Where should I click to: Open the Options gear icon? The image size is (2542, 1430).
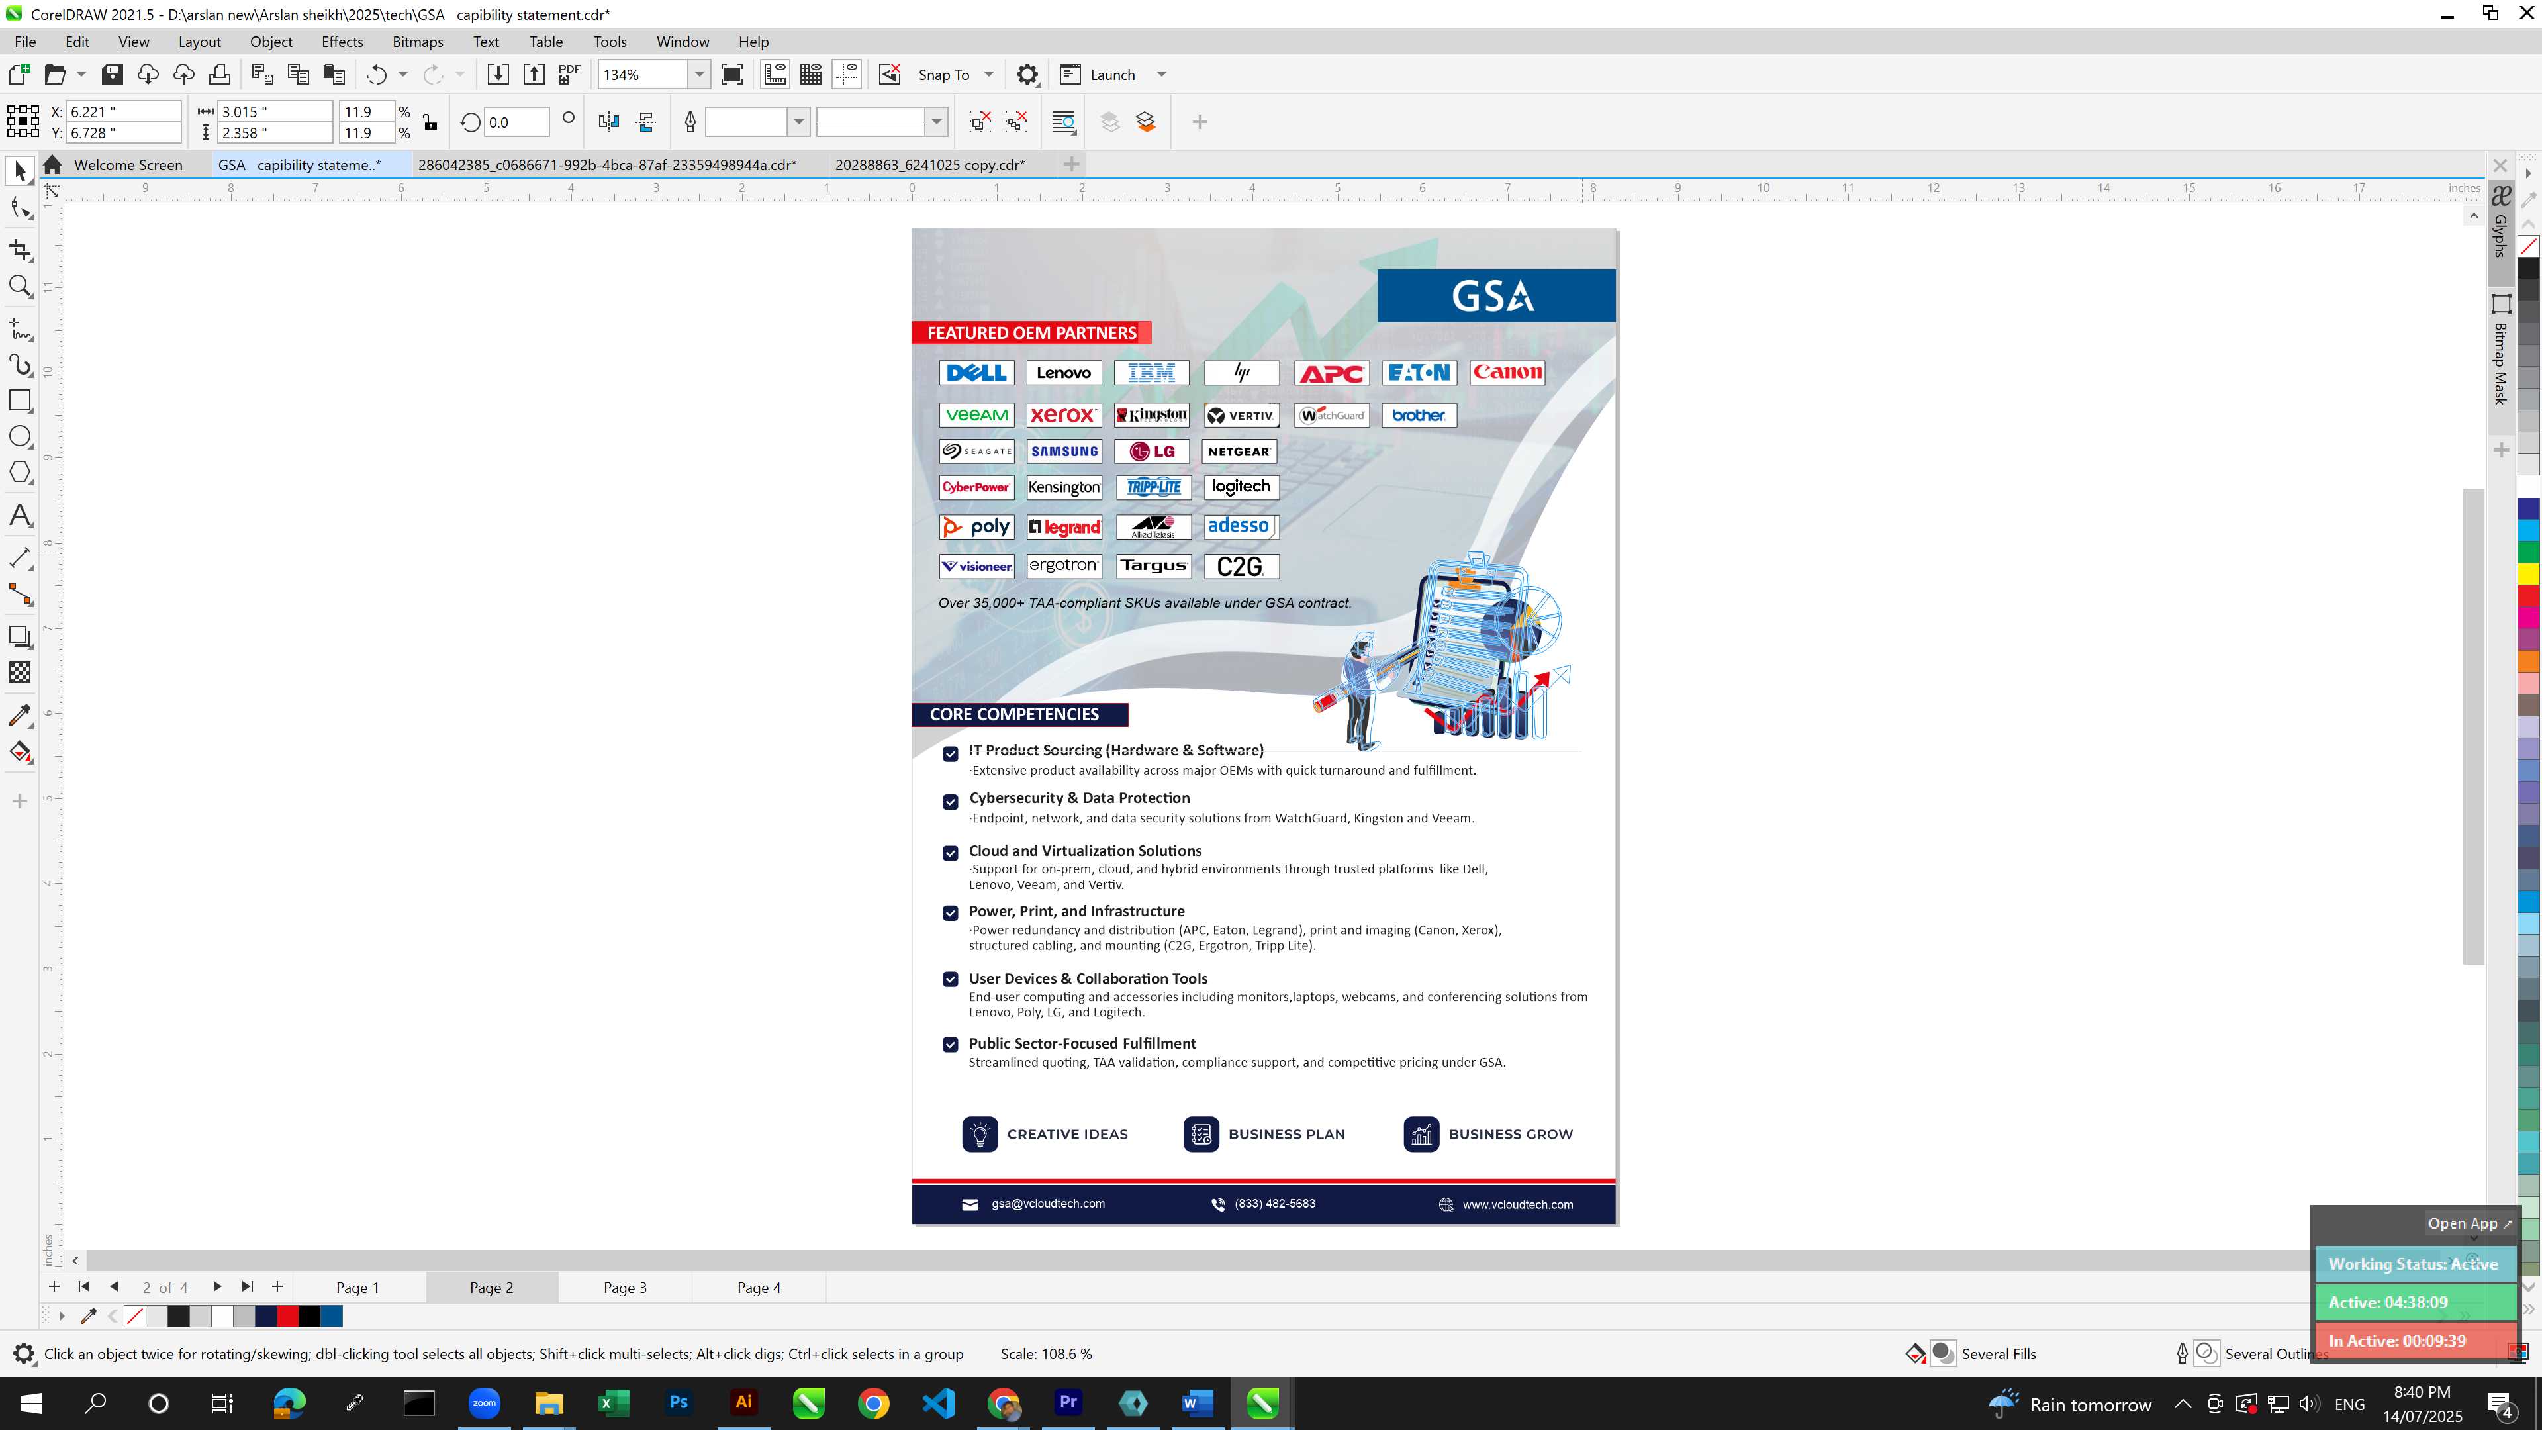point(1027,74)
